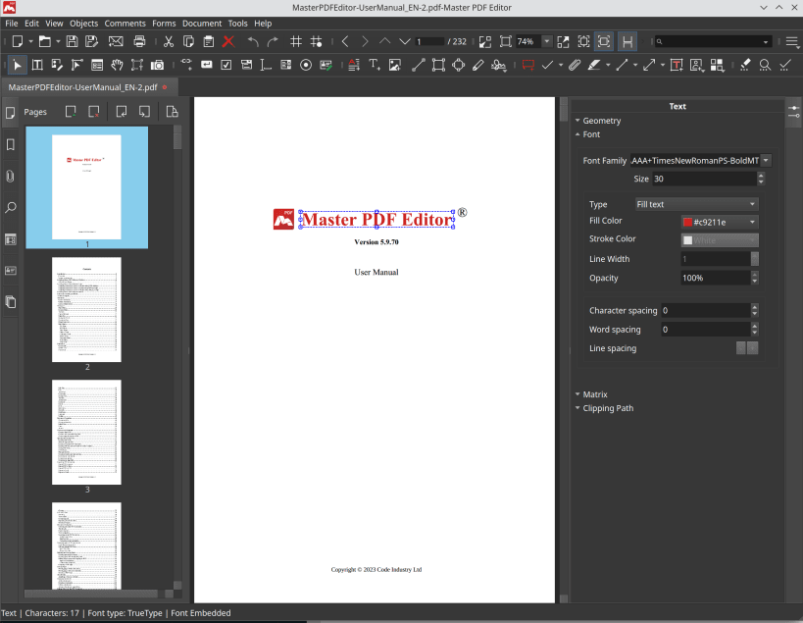Open the Font Family dropdown
The height and width of the screenshot is (623, 803).
[x=766, y=160]
